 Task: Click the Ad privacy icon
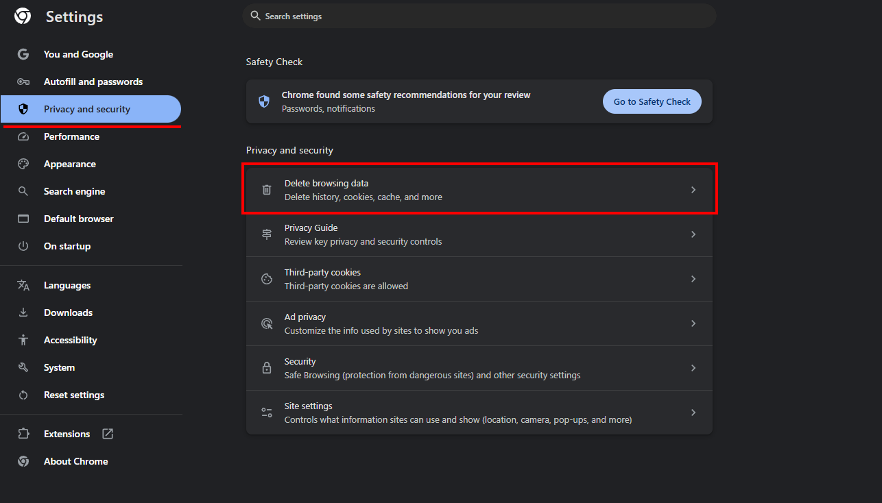[x=267, y=323]
